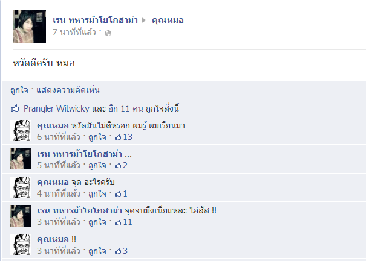Open คุณหมอ avatar on first comment

21,130
